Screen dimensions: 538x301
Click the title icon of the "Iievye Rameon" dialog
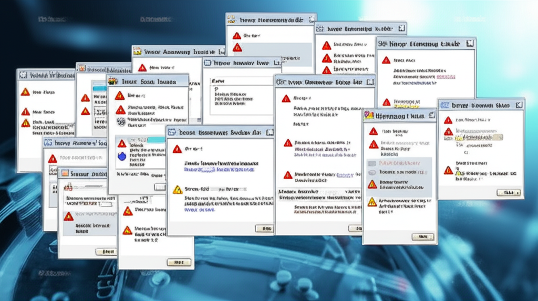click(x=48, y=143)
